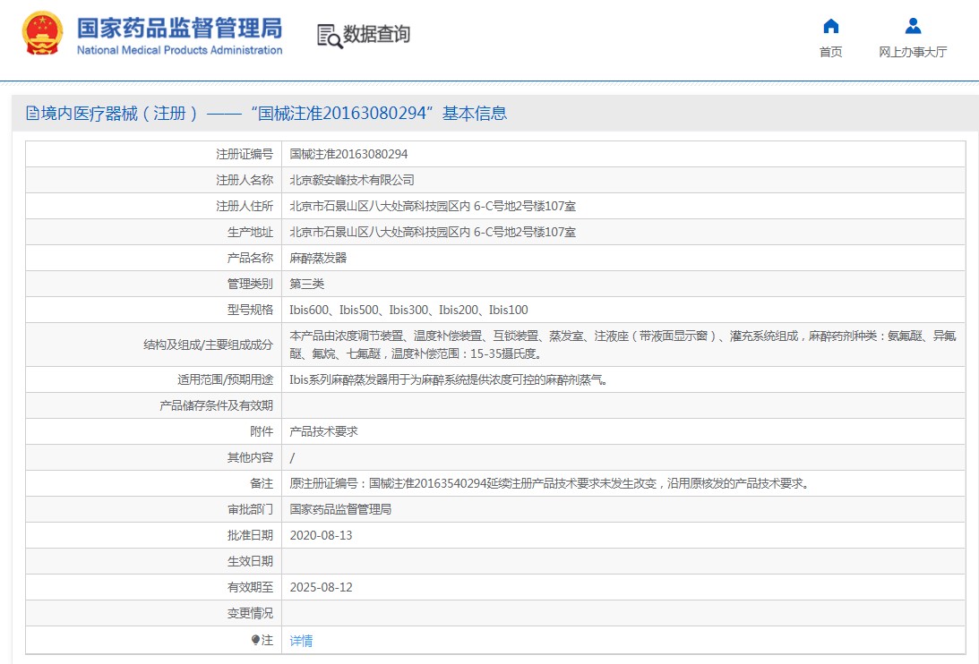Click the 生产地址 label
Image resolution: width=979 pixels, height=664 pixels.
pos(251,232)
